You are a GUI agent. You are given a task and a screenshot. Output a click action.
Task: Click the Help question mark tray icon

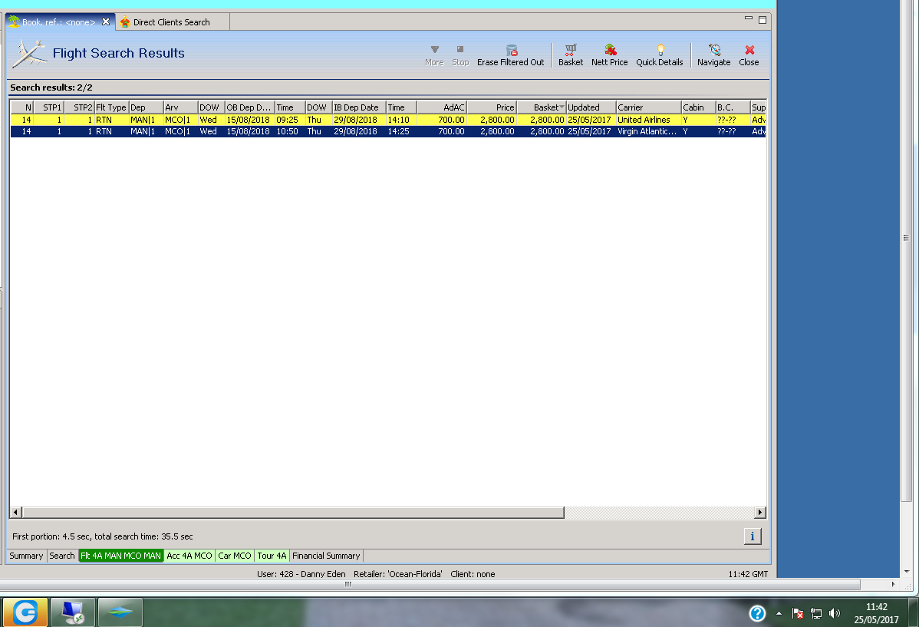[x=757, y=613]
